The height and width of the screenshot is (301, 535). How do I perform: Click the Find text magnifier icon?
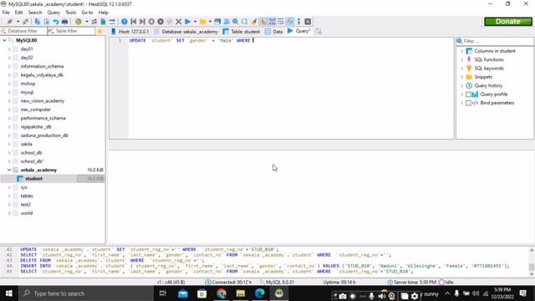tap(236, 22)
